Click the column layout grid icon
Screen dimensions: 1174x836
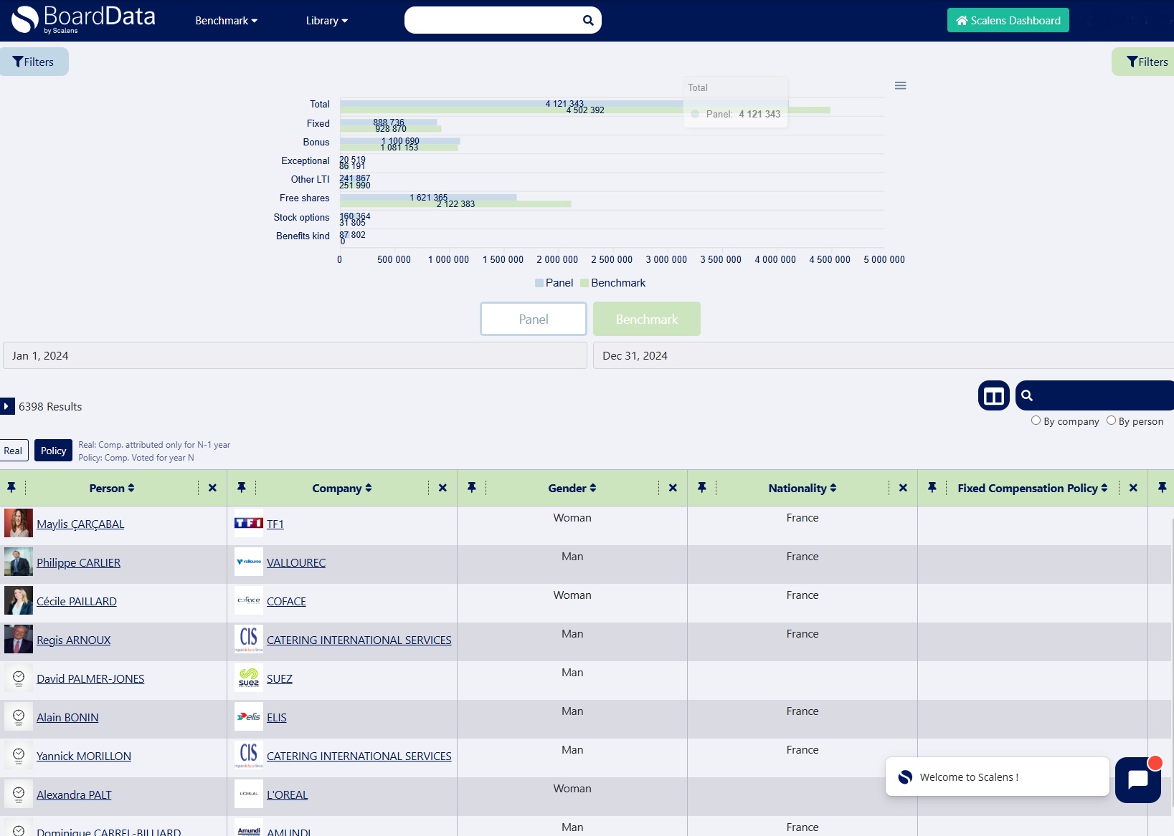993,395
